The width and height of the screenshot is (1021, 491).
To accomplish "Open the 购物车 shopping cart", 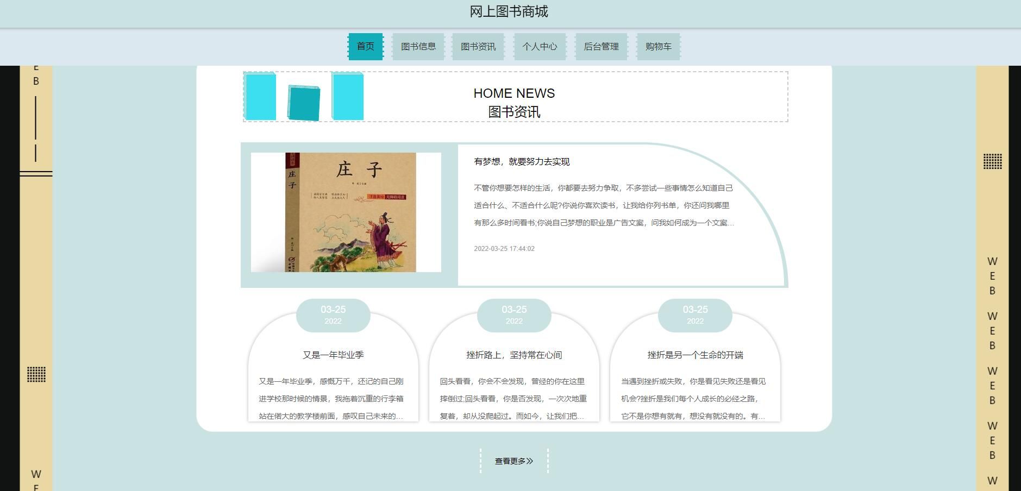I will coord(658,47).
